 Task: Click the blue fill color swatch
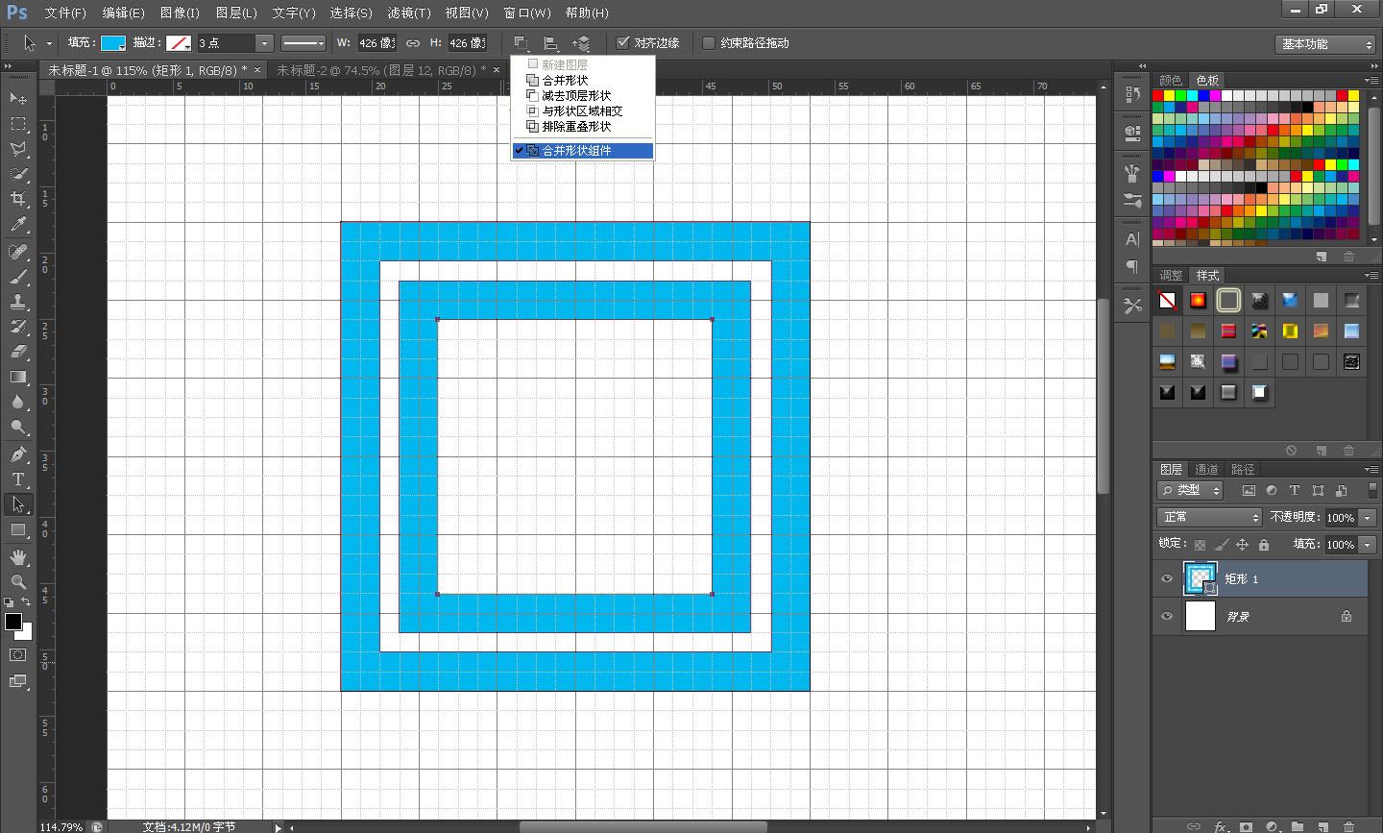click(112, 43)
